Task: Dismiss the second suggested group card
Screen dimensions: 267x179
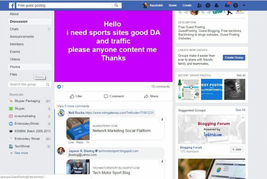Action: (243, 161)
